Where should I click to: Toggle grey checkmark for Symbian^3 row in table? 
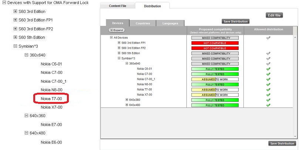click(x=268, y=59)
